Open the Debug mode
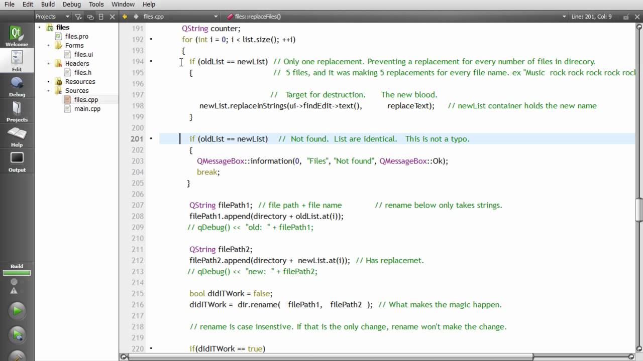643x361 pixels. [17, 86]
